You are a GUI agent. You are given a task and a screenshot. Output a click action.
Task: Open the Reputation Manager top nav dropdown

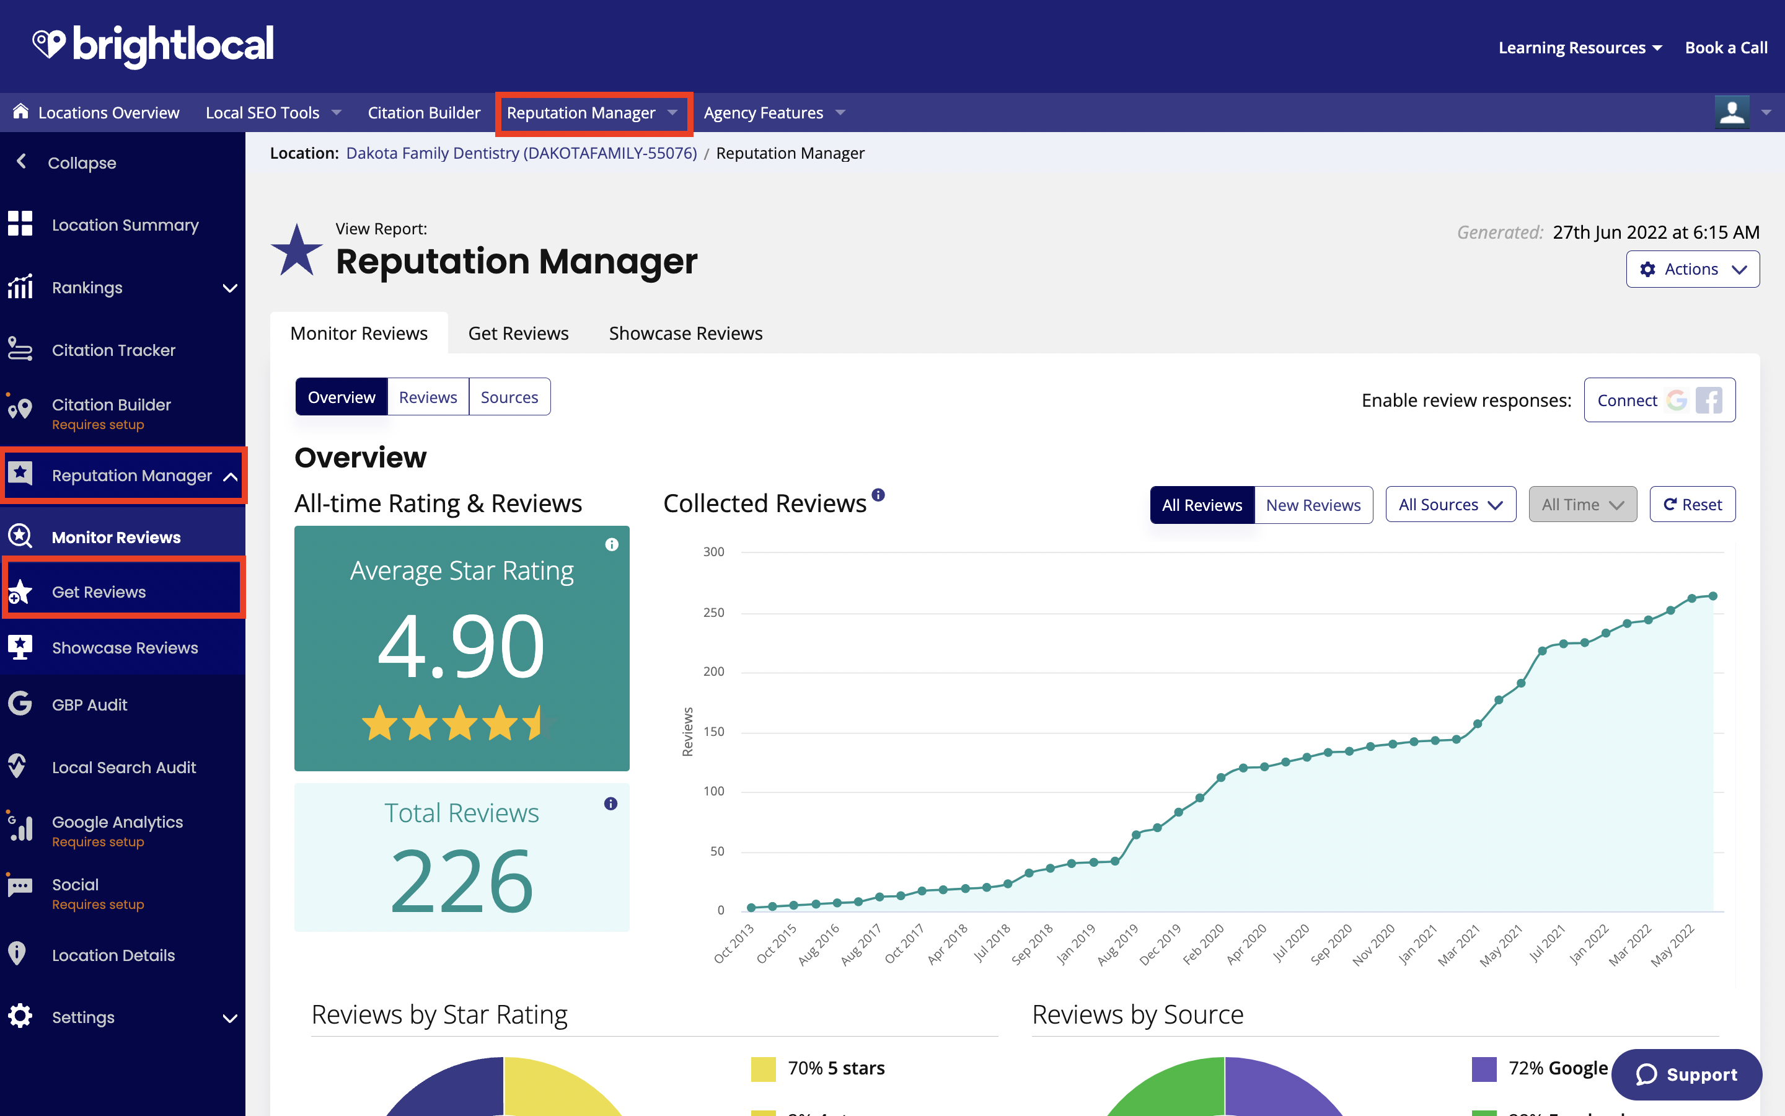click(593, 112)
